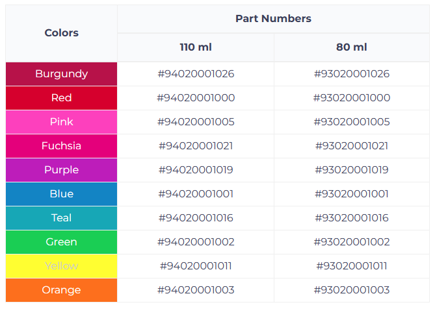Click the Part Numbers header
Image resolution: width=435 pixels, height=309 pixels.
pos(273,19)
